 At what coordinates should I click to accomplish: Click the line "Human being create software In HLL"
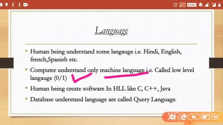(x=78, y=89)
